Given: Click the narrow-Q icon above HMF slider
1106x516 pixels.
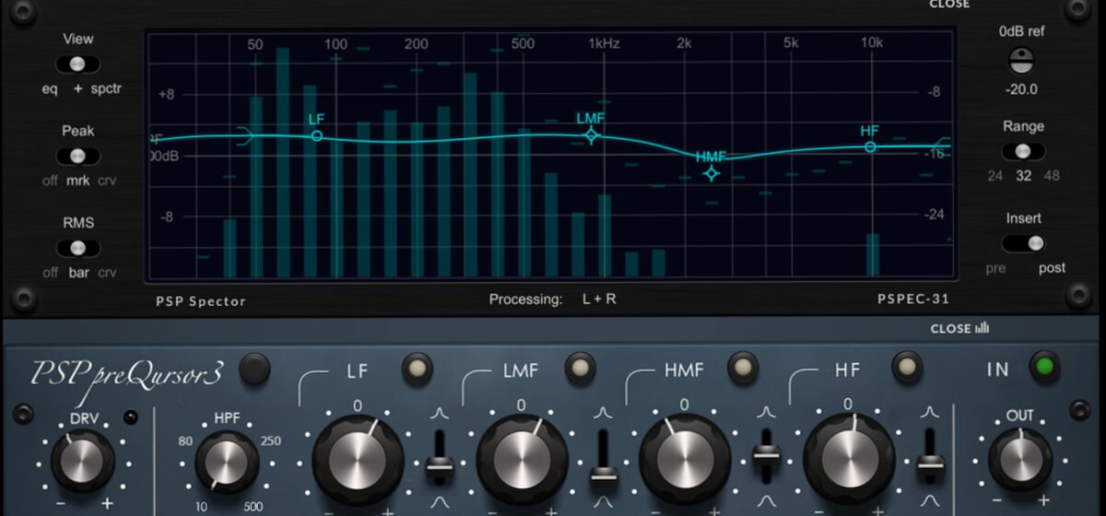Looking at the screenshot, I should (767, 412).
